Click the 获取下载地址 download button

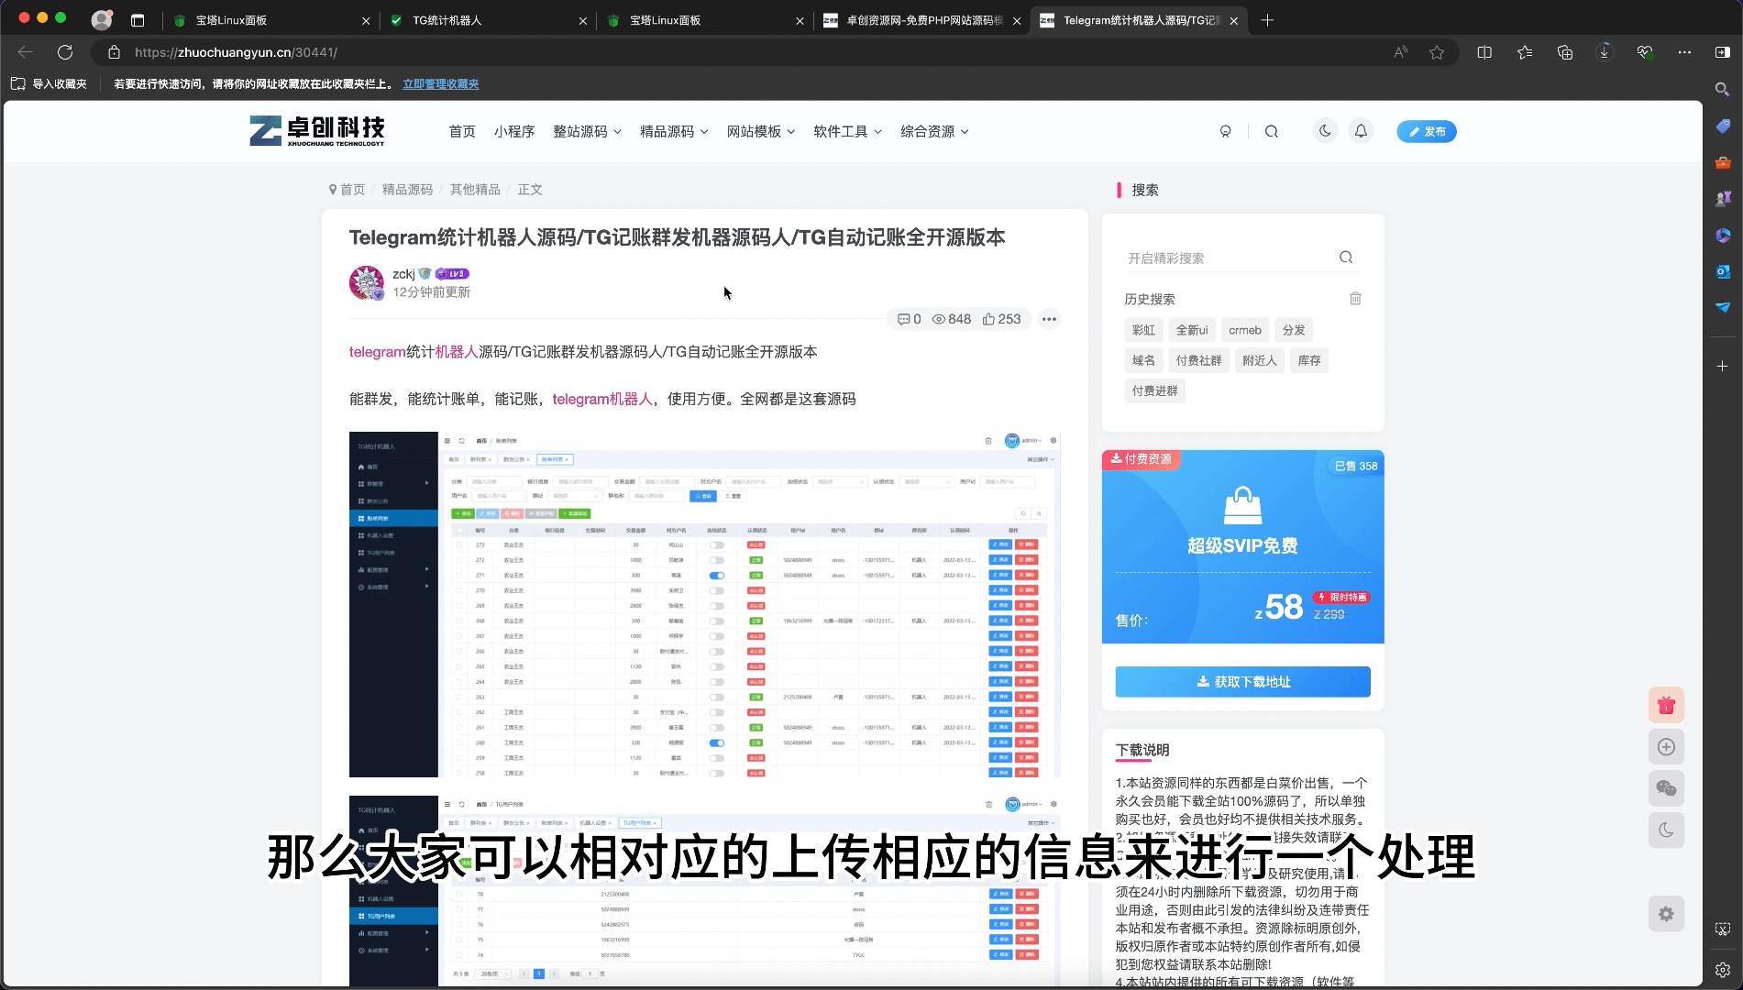tap(1242, 681)
